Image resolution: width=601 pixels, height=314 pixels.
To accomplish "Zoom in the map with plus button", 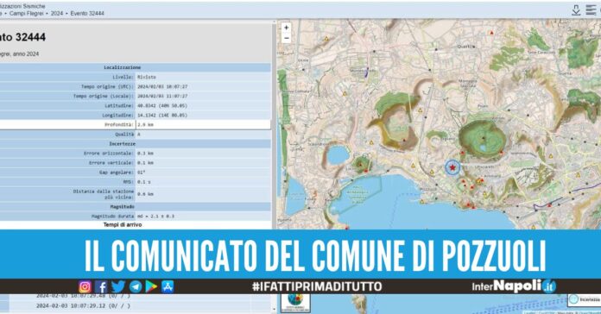I will point(286,28).
